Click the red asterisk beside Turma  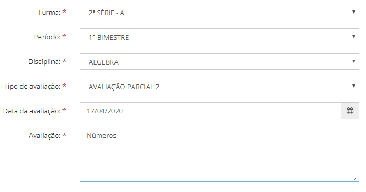coord(64,12)
